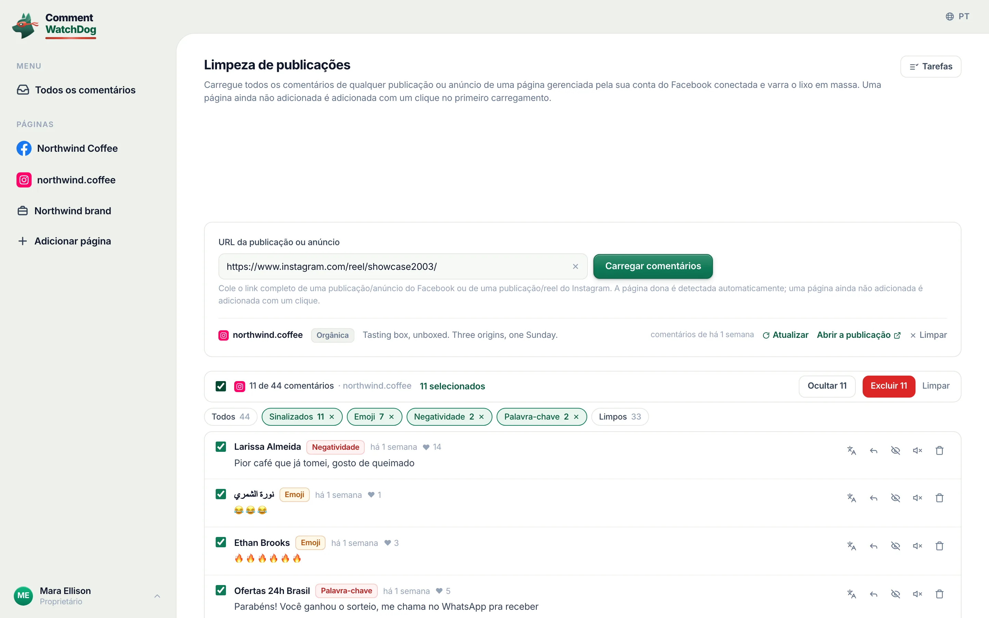Click the ME avatar of Mara Ellison
The width and height of the screenshot is (989, 618).
pyautogui.click(x=23, y=596)
